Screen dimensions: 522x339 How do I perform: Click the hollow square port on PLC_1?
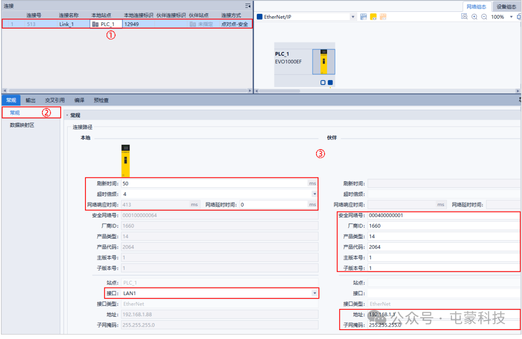coord(323,83)
